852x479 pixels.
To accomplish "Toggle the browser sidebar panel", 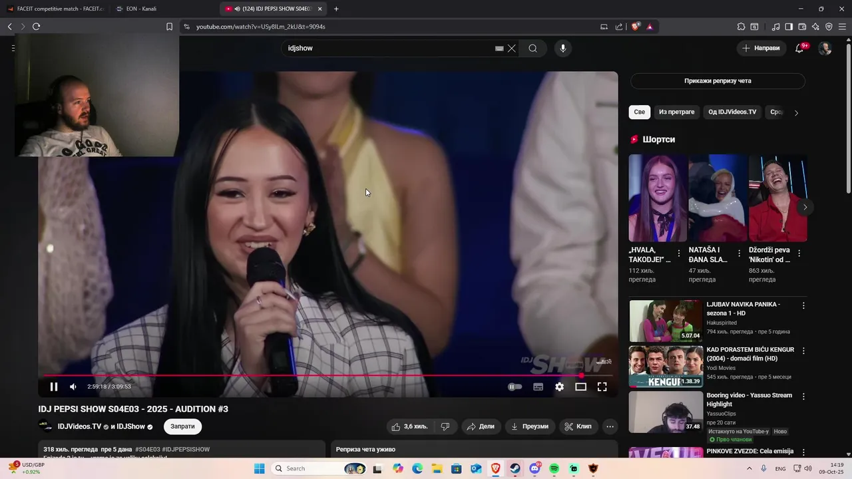I will tap(789, 27).
